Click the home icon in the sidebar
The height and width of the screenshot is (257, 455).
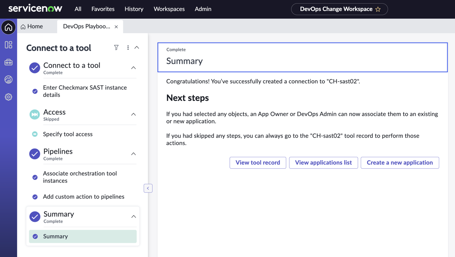tap(9, 27)
